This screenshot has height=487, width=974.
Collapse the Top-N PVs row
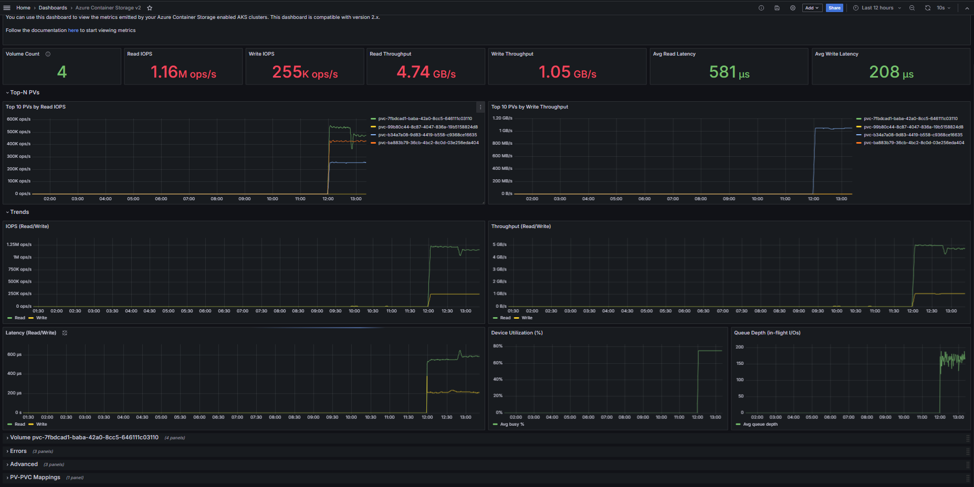pos(24,92)
